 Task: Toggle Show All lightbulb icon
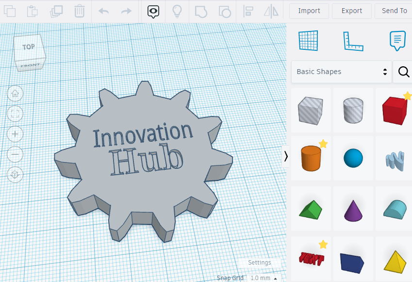177,11
